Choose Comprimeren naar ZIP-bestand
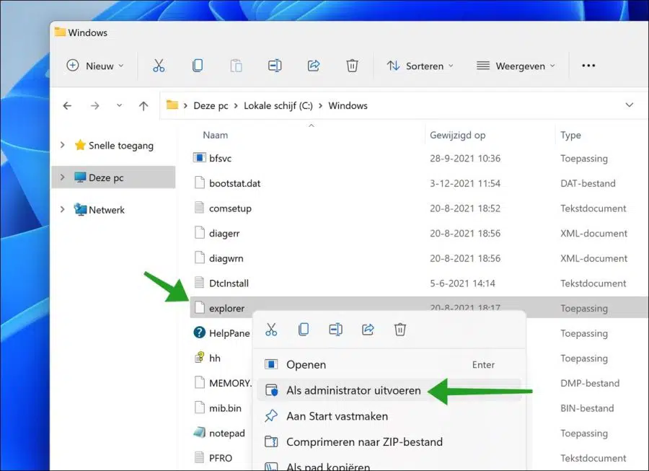This screenshot has width=649, height=471. 388,441
